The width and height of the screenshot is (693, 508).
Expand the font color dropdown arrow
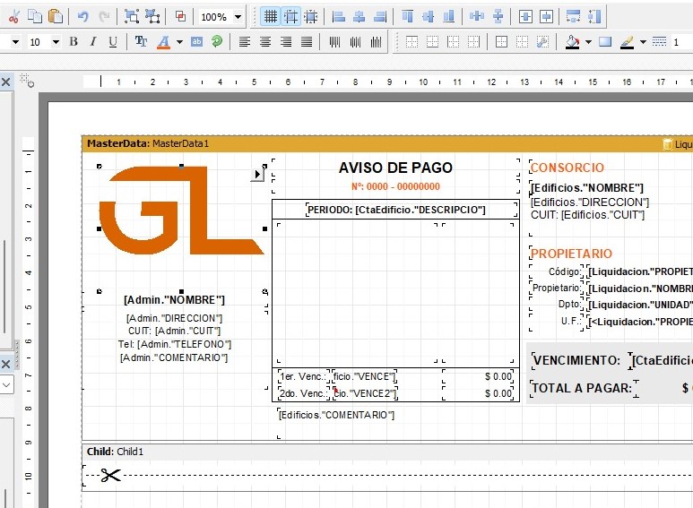click(x=179, y=42)
